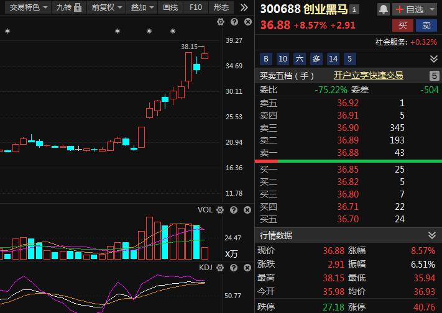Click the first star event marker on chart
442x313 pixels.
(7, 31)
